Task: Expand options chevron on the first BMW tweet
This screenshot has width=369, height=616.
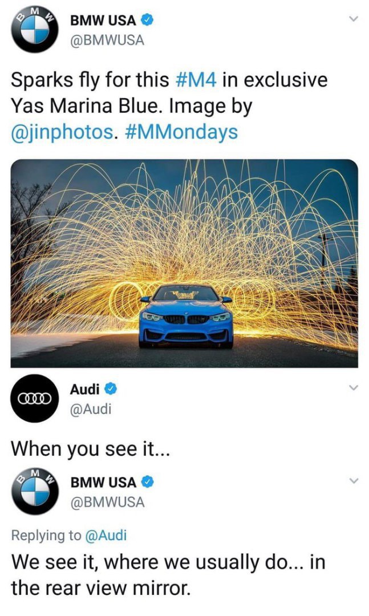Action: point(354,19)
